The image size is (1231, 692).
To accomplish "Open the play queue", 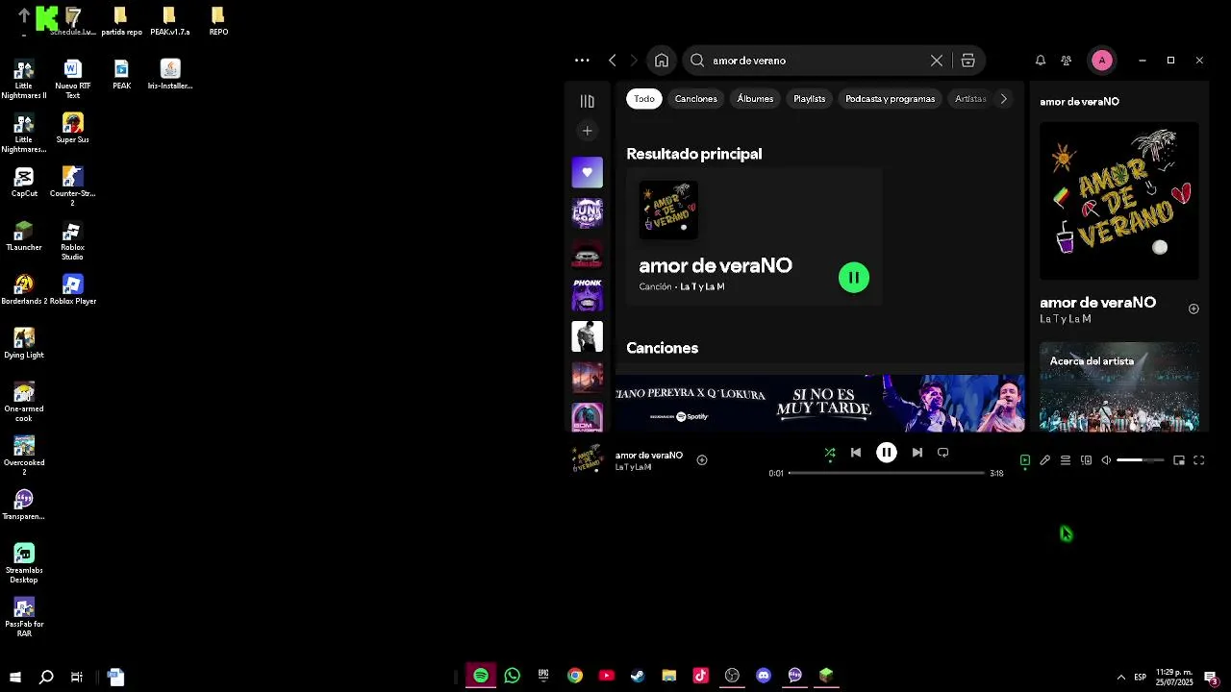I will point(1066,460).
